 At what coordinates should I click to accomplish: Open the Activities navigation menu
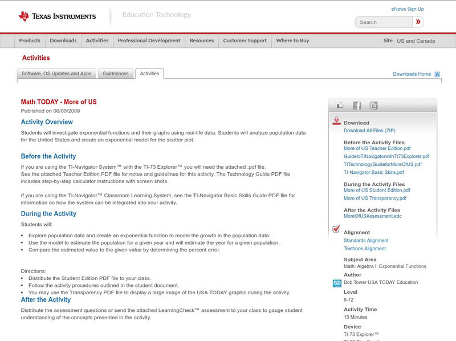click(97, 40)
